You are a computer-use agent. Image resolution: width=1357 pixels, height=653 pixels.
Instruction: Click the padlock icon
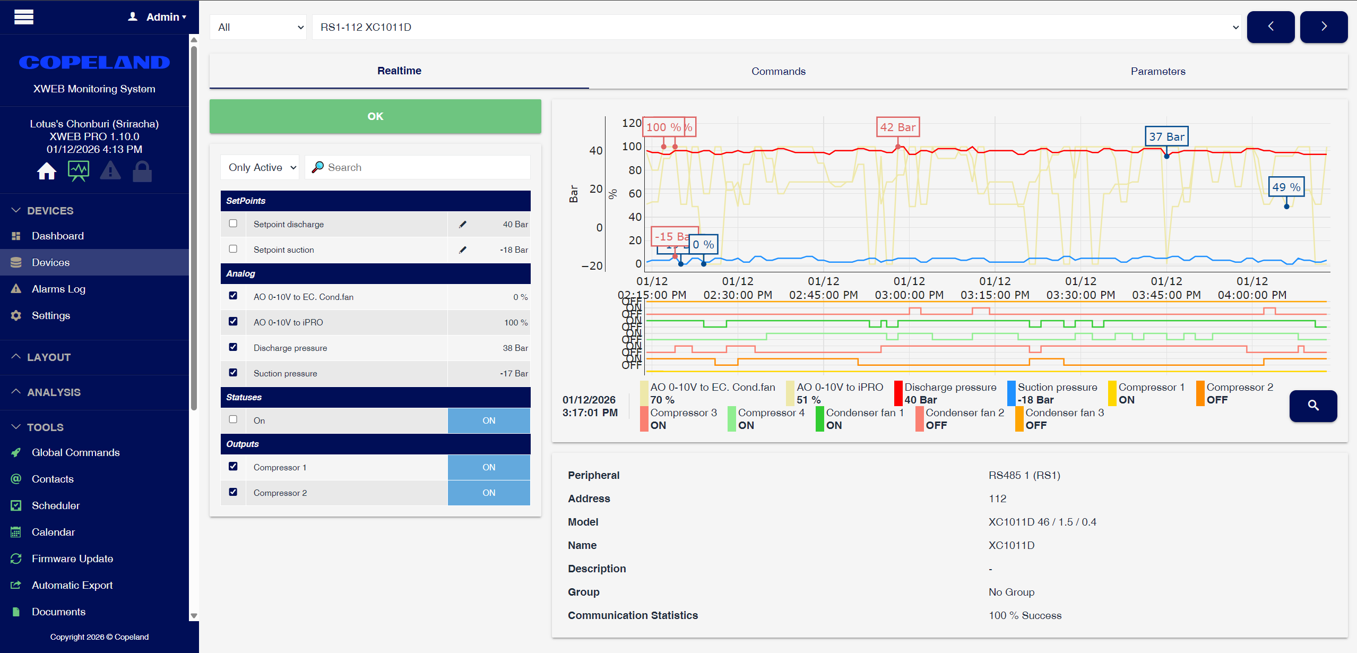coord(142,172)
